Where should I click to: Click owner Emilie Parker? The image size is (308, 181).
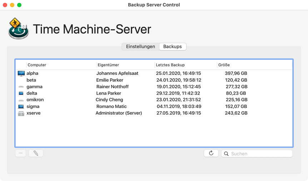(110, 80)
